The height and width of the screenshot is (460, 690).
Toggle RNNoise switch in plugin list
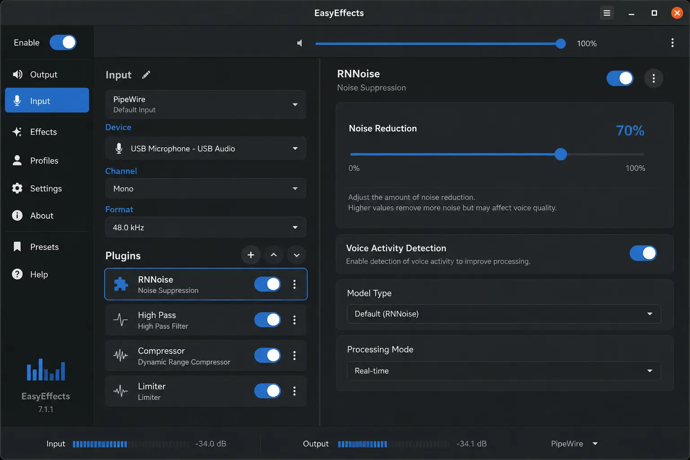pos(267,284)
